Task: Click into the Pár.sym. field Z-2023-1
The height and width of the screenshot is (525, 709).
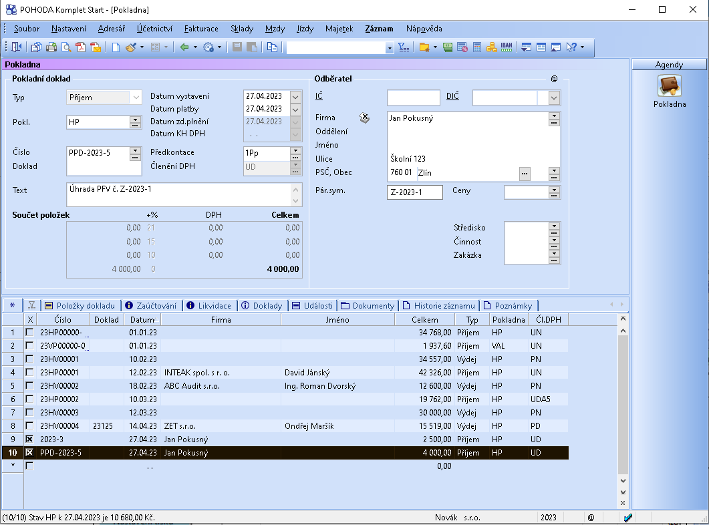Action: (414, 192)
